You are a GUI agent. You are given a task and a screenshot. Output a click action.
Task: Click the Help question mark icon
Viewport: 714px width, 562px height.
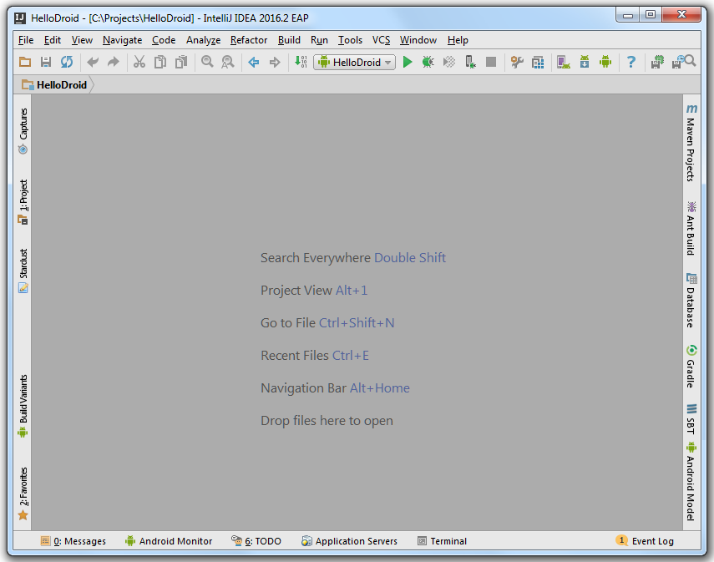(x=631, y=62)
